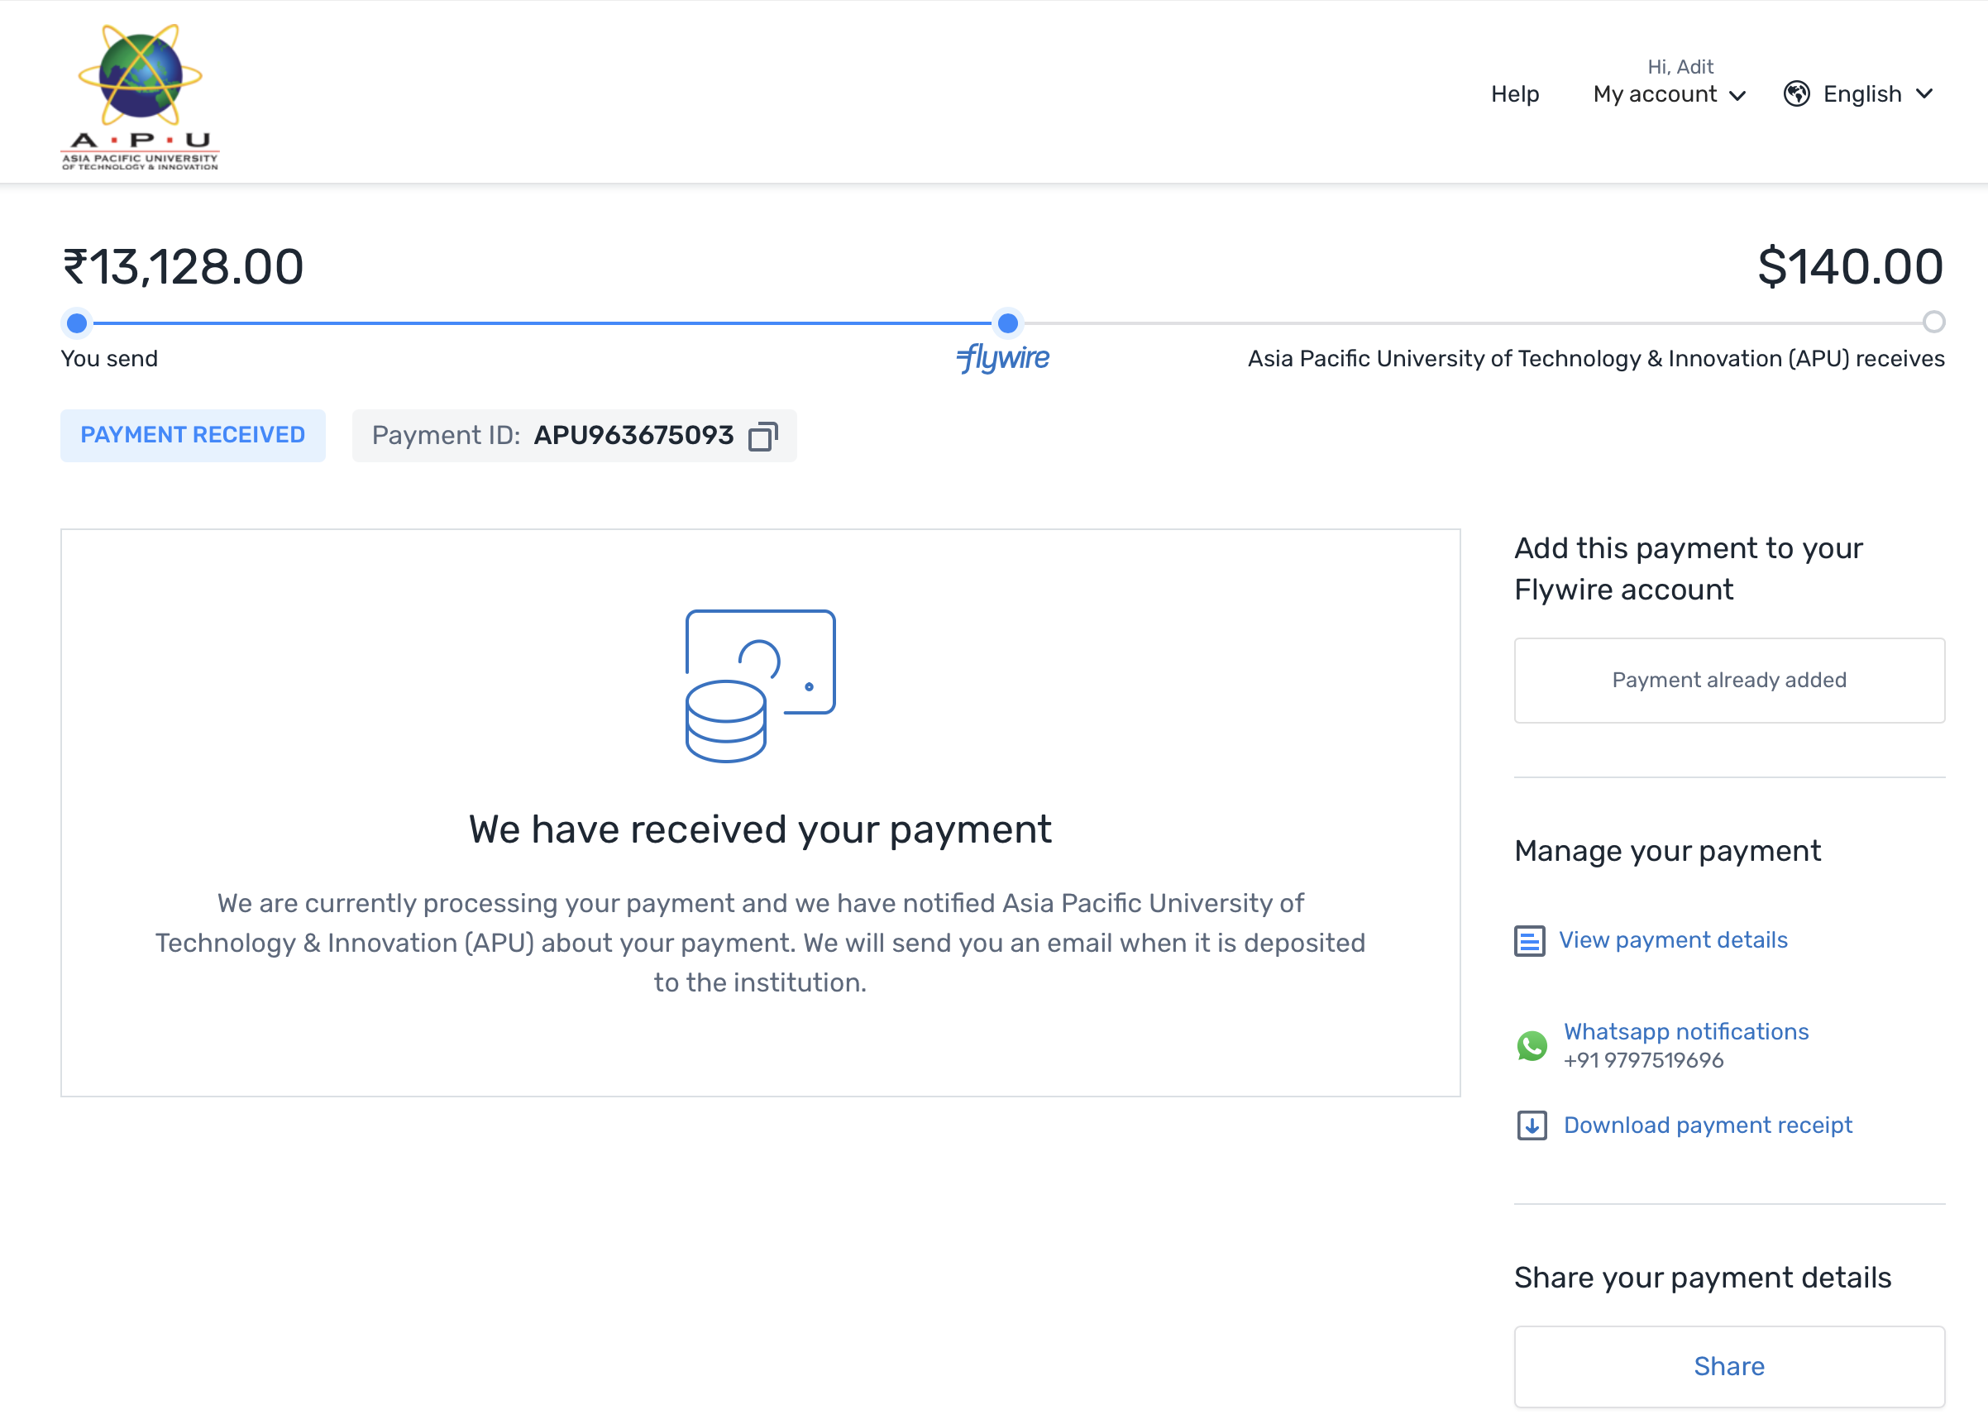Click the download receipt arrow icon
Viewport: 1988px width, 1424px height.
point(1532,1125)
